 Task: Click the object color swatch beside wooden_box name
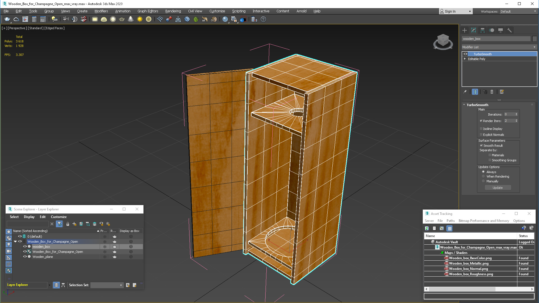[535, 39]
